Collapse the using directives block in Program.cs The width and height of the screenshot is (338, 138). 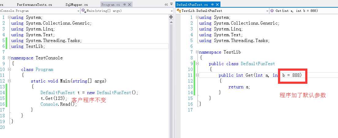(9, 17)
